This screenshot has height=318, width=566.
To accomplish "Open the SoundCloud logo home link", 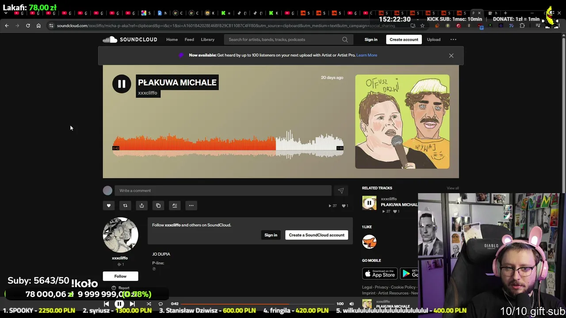I will pos(130,40).
